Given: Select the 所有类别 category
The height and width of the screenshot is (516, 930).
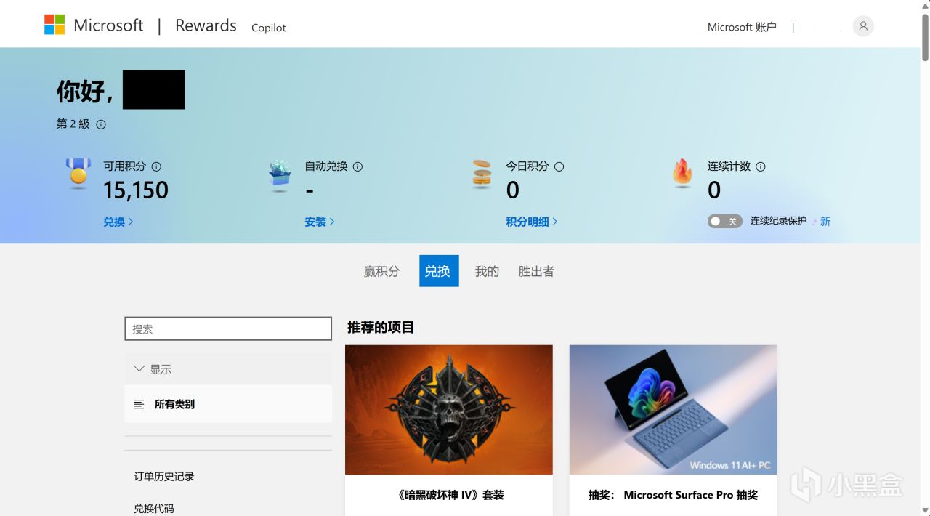Looking at the screenshot, I should [x=228, y=404].
